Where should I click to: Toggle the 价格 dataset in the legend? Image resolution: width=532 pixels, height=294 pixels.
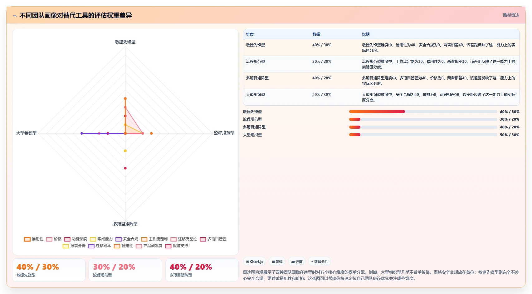coord(54,239)
